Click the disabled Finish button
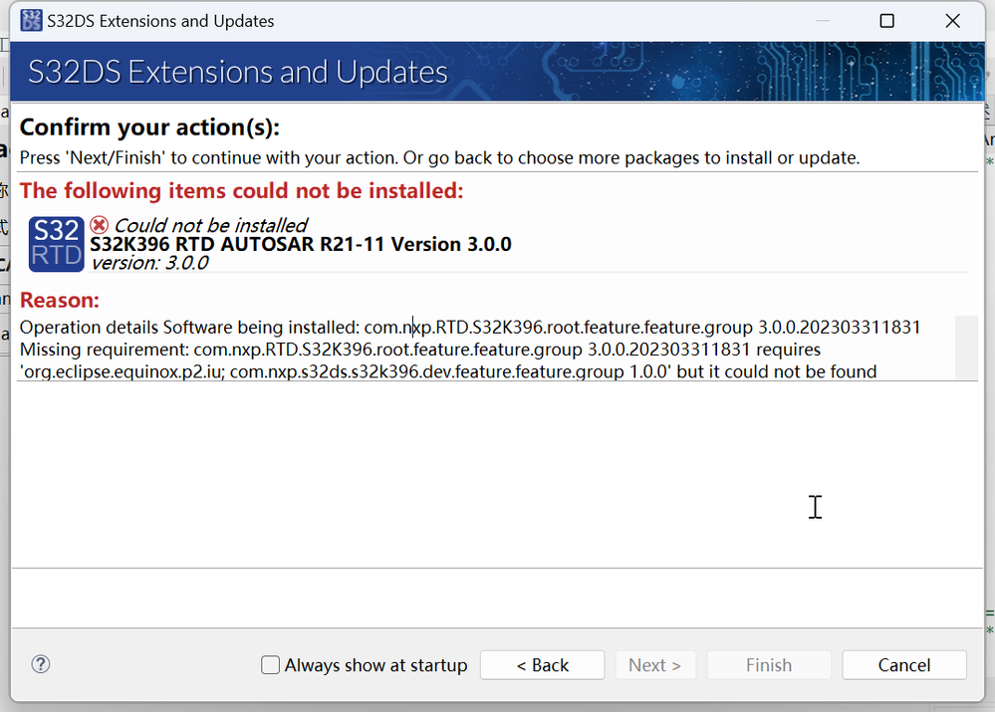 [x=769, y=665]
